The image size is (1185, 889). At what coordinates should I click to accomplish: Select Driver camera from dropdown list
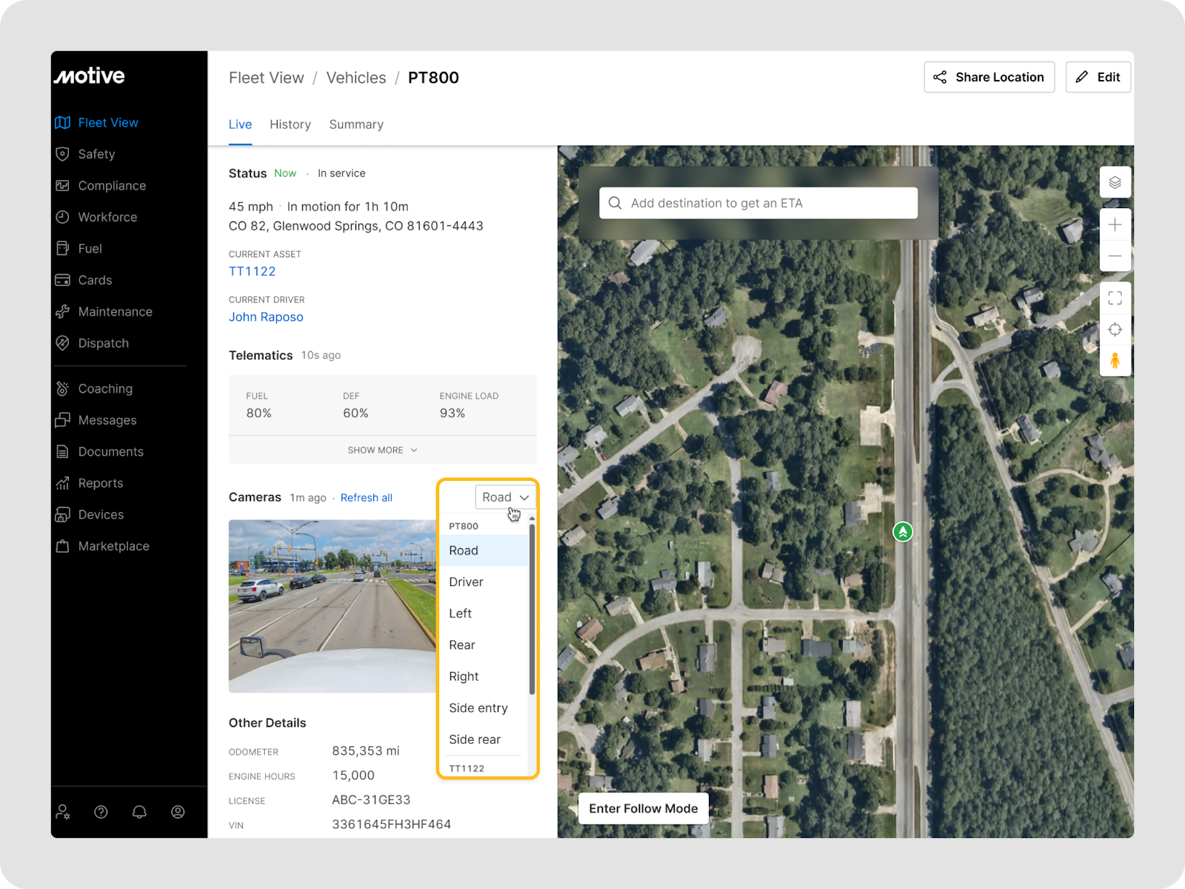[466, 582]
